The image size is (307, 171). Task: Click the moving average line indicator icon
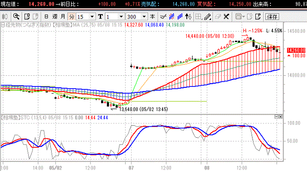(x=163, y=17)
